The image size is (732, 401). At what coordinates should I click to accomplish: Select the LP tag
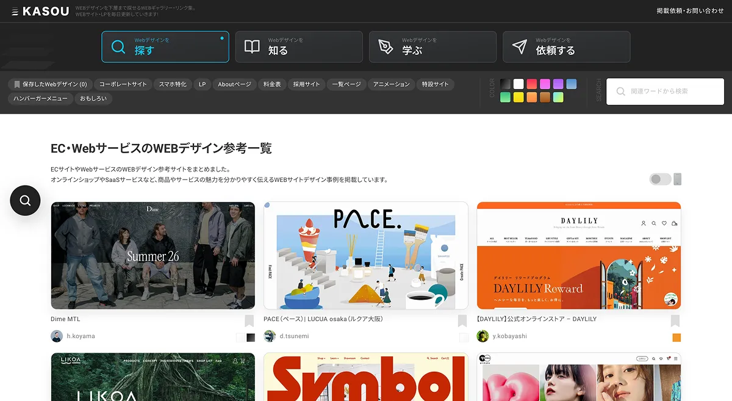pos(203,84)
